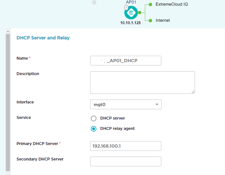225x175 pixels.
Task: Click the Internet connection label
Action: 163,20
